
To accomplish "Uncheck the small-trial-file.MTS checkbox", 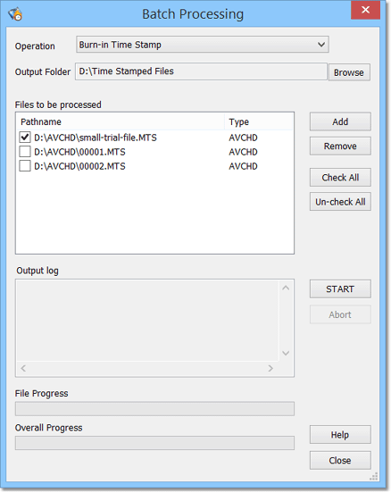I will pyautogui.click(x=25, y=137).
